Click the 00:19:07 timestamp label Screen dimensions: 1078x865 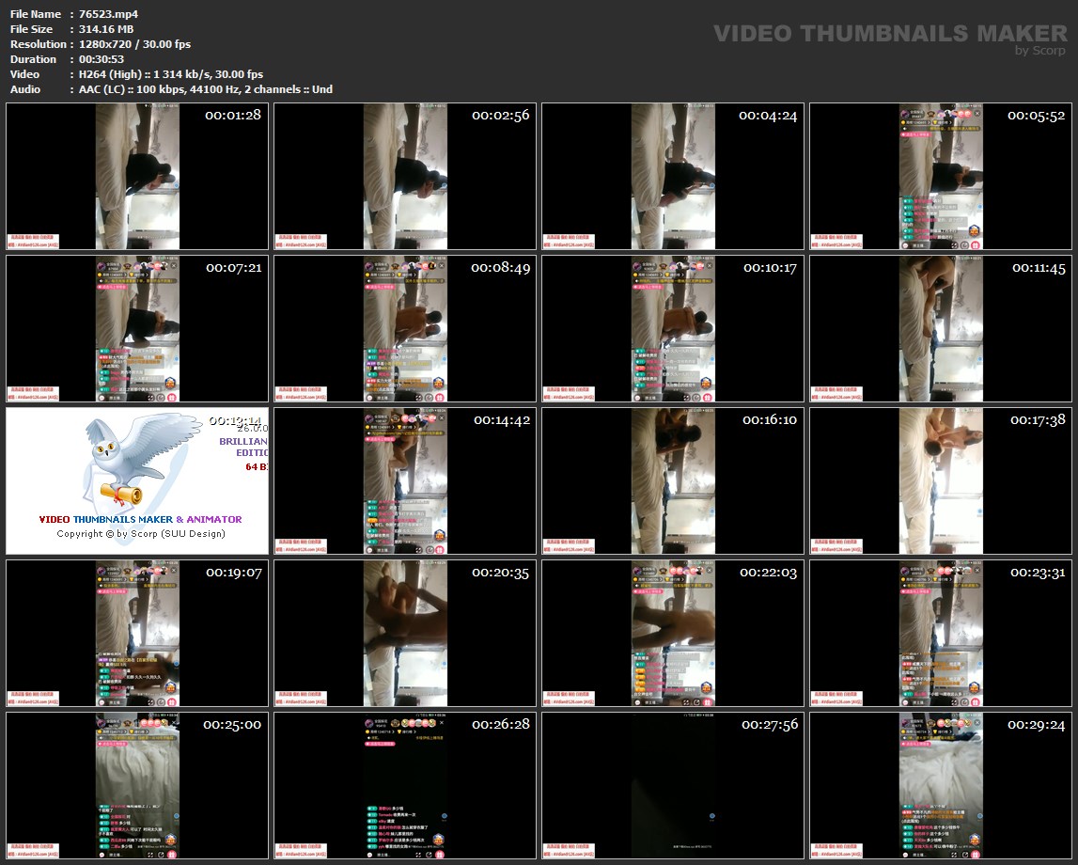tap(234, 573)
